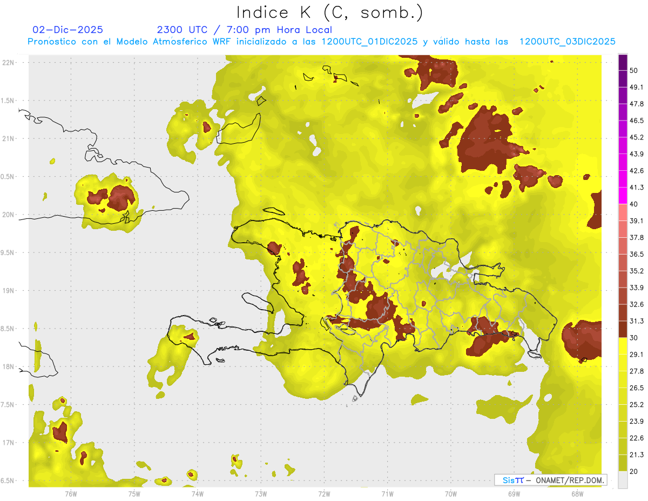Image resolution: width=648 pixels, height=501 pixels.
Task: Pick the magenta swatch between 41.3 and 40
Action: 623,196
